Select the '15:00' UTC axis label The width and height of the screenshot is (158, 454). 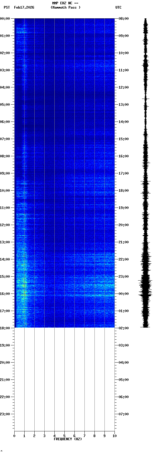(x=124, y=139)
